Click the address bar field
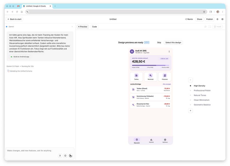The height and width of the screenshot is (166, 230). [x=116, y=12]
